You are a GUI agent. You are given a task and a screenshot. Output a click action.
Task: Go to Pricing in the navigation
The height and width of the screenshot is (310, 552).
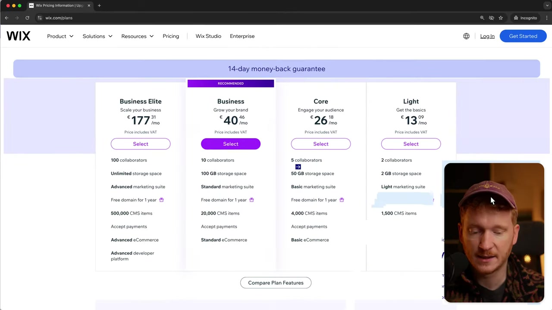tap(171, 36)
